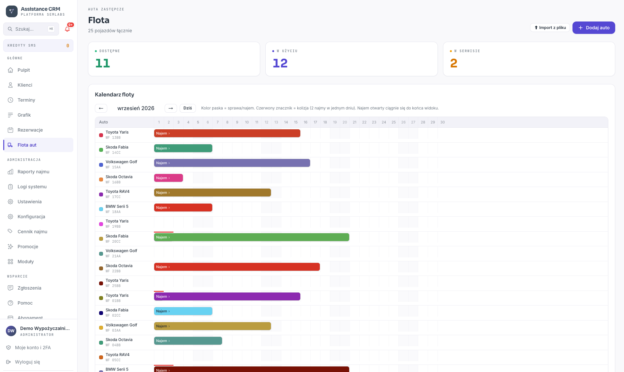Open the Kredyty SMS box
Screen dimensions: 624x372
[38, 46]
